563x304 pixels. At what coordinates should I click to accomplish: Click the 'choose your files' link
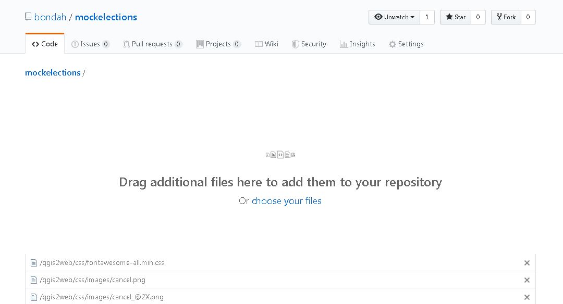(x=286, y=201)
